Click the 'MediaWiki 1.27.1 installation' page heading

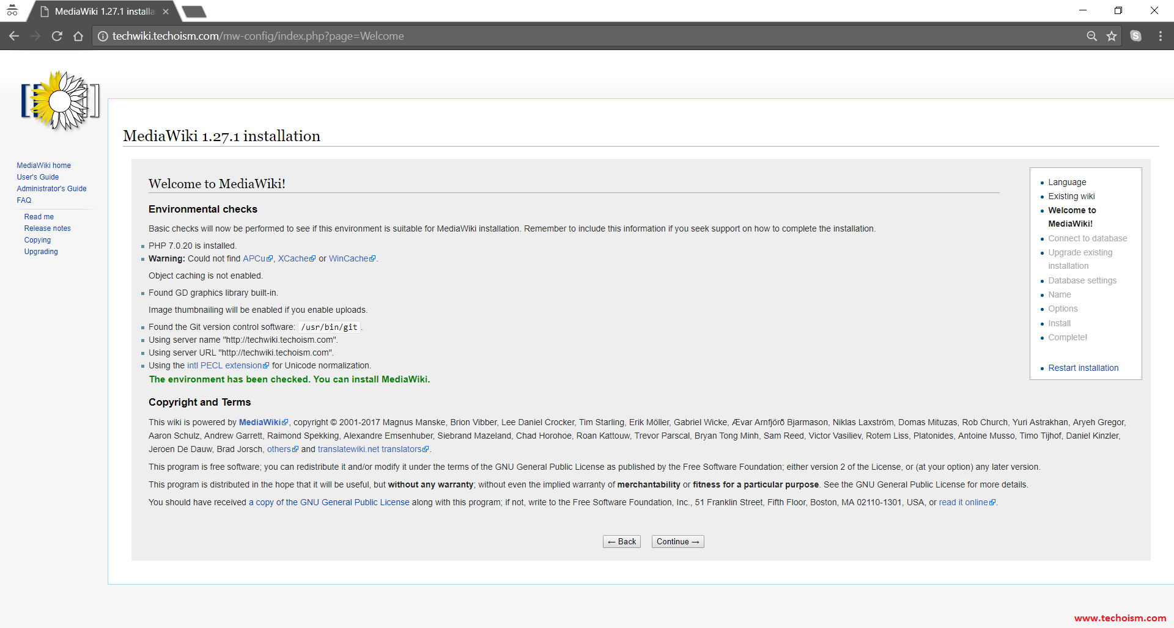[x=221, y=136]
